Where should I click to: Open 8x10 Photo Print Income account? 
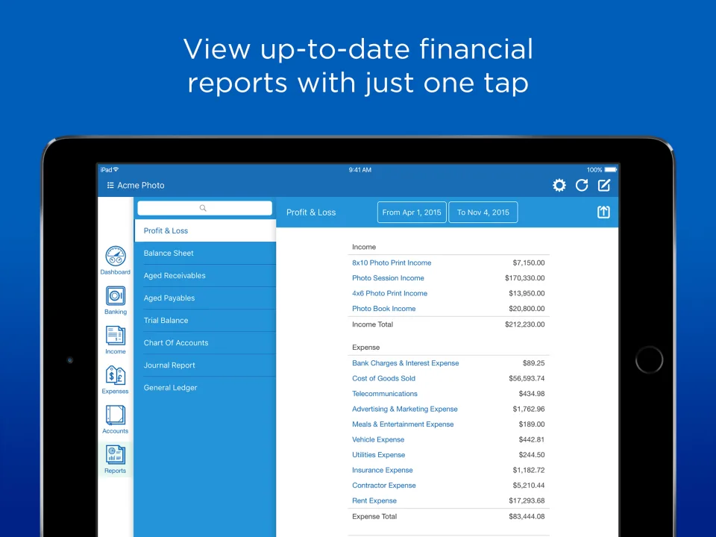(392, 263)
